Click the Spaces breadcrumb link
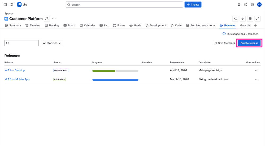265x146 pixels. click(x=9, y=13)
